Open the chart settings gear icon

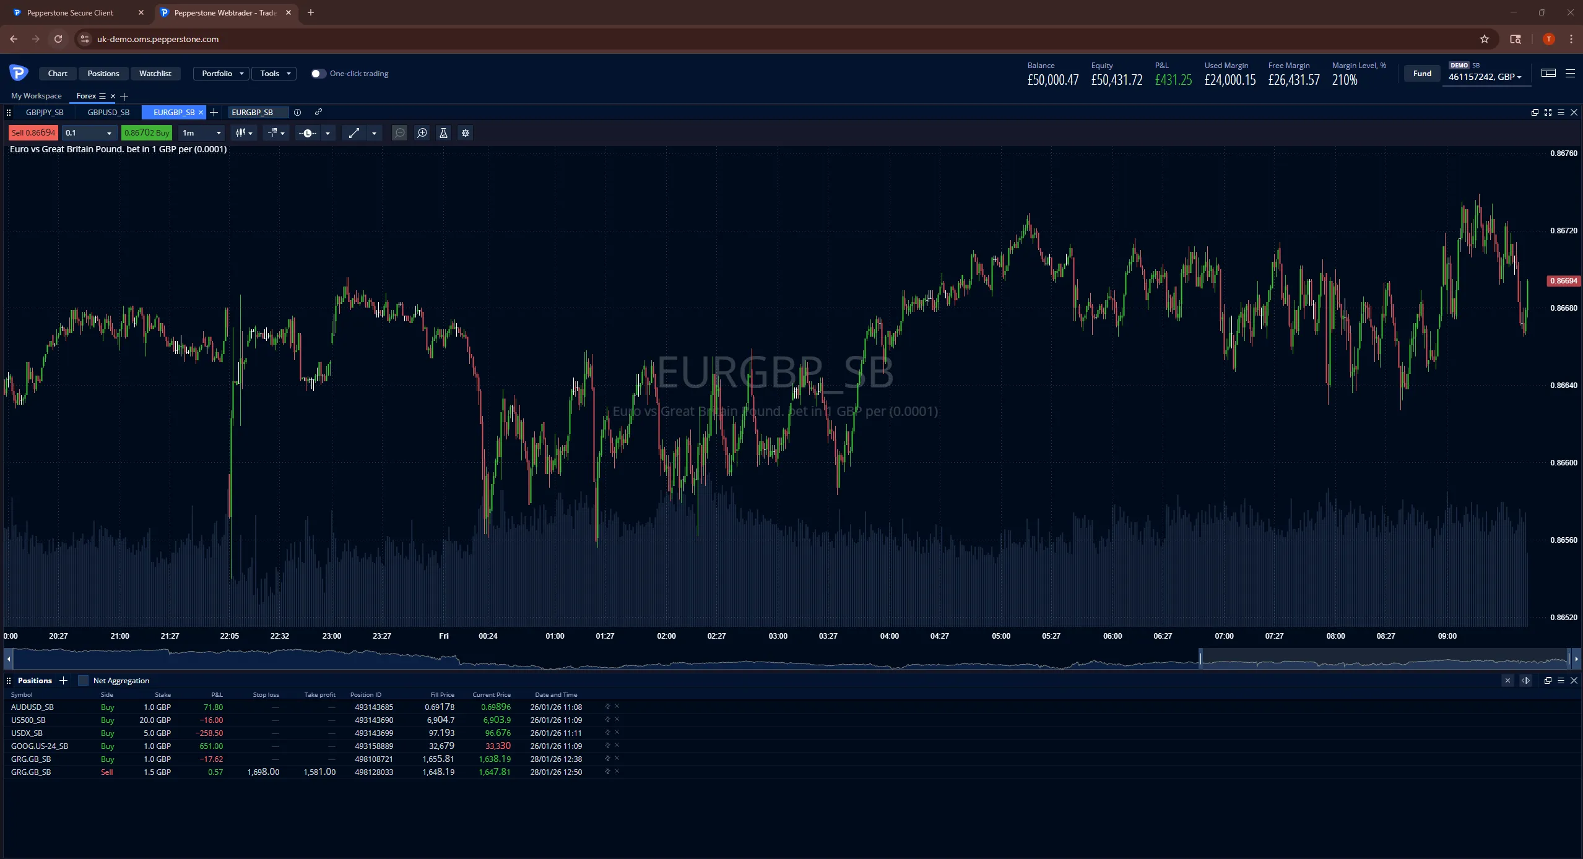click(465, 133)
